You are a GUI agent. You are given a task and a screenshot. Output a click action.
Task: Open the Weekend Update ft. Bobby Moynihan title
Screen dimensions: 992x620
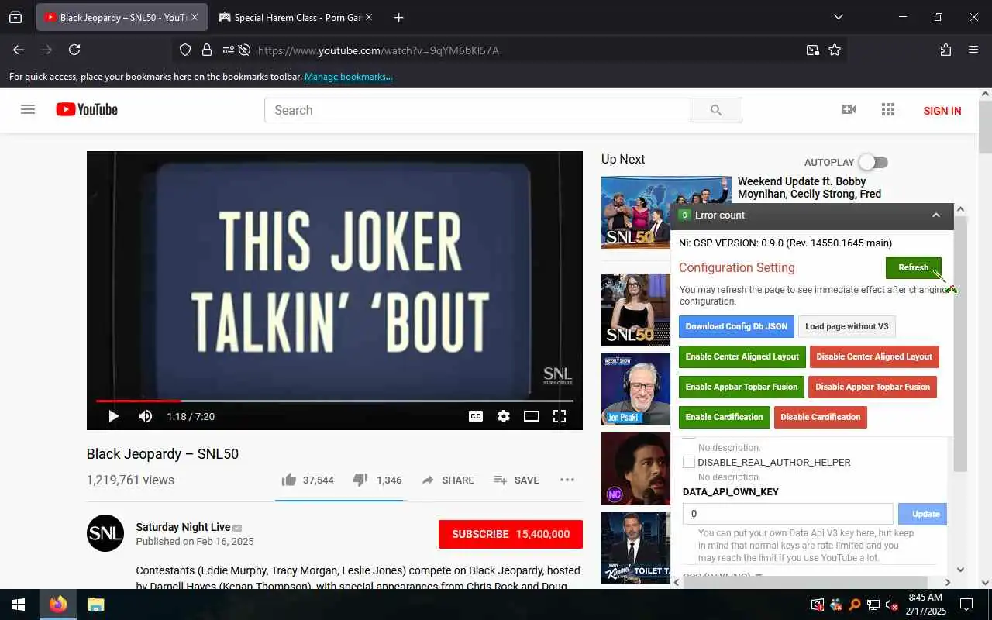(x=809, y=188)
